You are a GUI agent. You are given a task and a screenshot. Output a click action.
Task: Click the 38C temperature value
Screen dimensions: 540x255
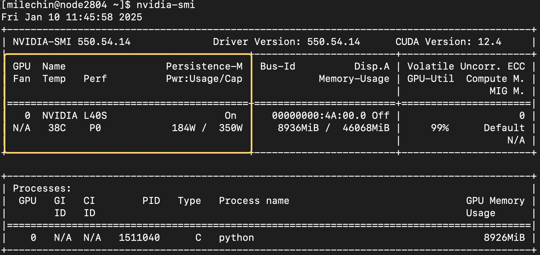pos(57,128)
